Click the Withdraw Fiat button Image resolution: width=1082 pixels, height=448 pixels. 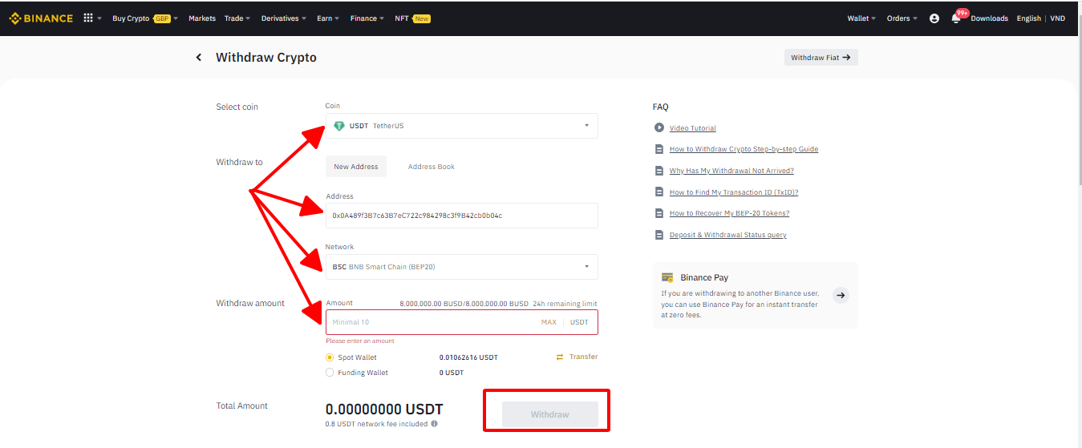[821, 58]
